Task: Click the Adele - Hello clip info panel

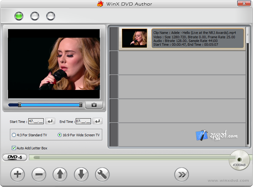Action: (198, 38)
